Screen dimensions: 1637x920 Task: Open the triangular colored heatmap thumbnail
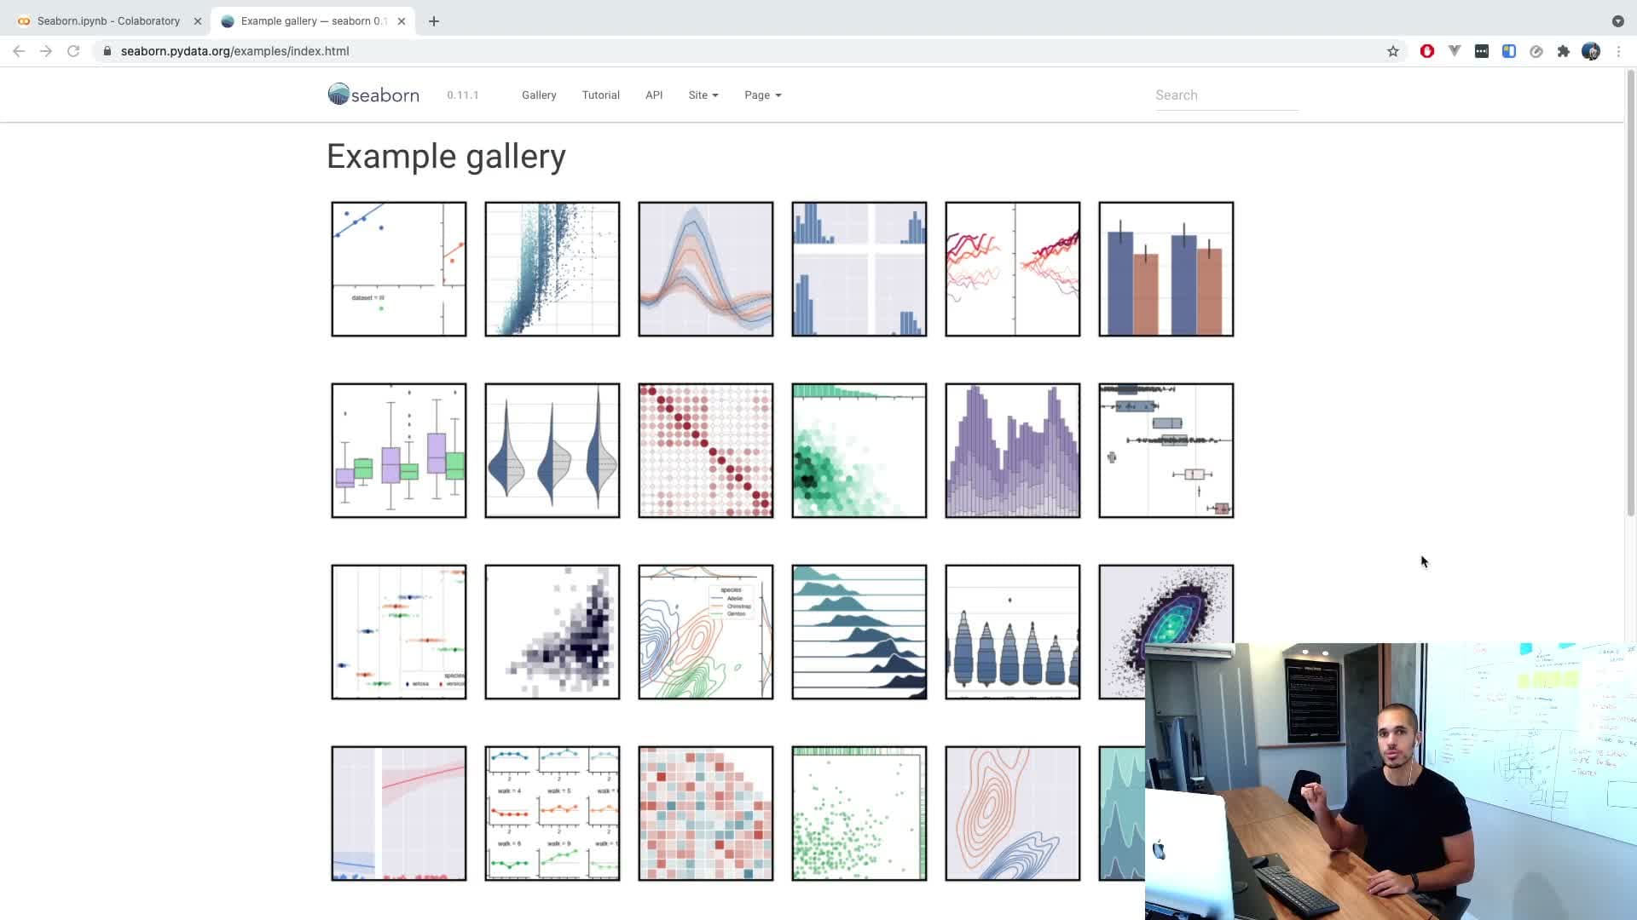706,814
